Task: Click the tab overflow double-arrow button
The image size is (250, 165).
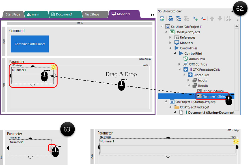Action: (153, 15)
